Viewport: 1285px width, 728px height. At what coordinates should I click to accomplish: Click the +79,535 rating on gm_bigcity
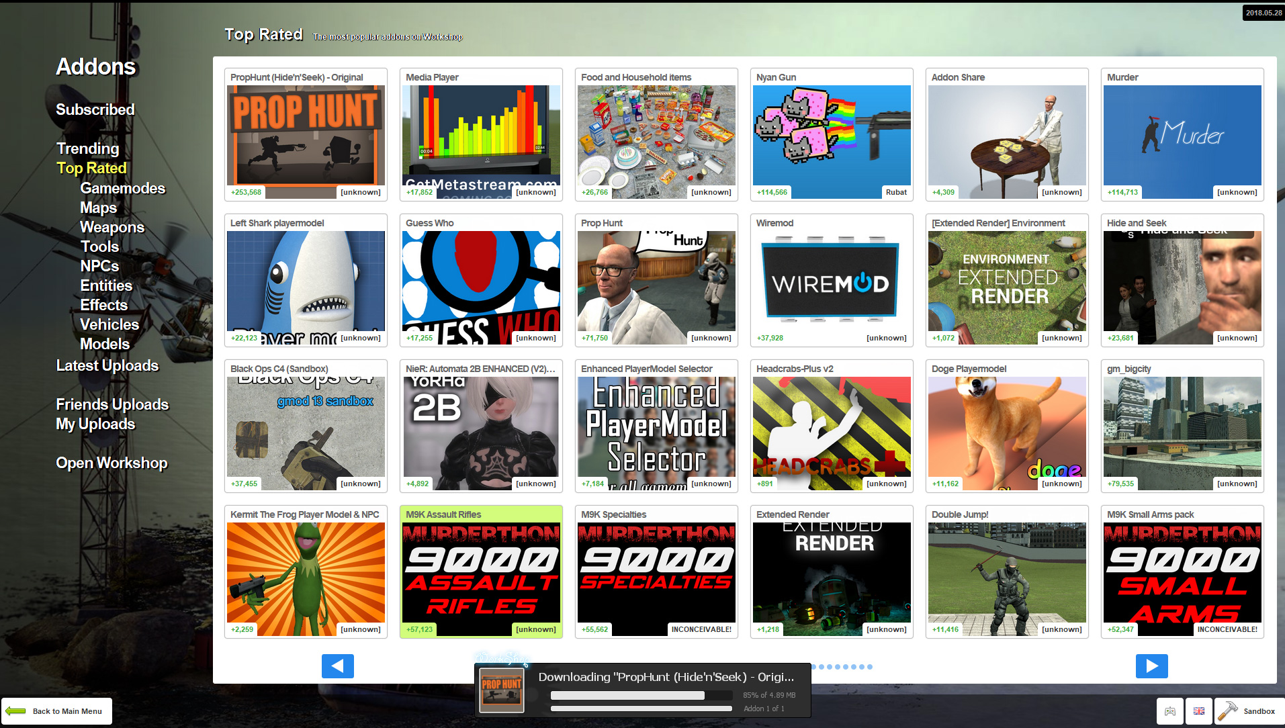coord(1120,484)
